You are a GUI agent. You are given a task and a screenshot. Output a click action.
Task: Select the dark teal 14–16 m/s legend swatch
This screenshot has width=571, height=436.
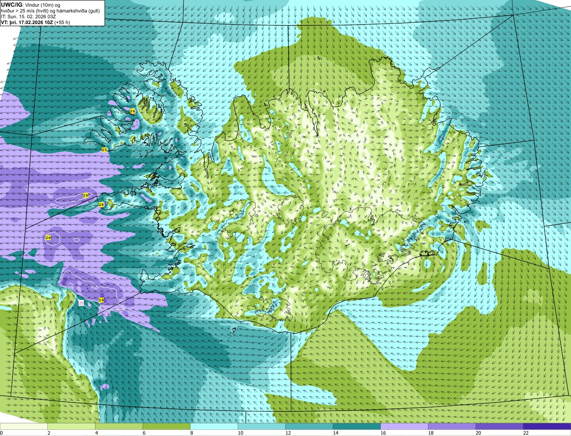tap(357, 427)
